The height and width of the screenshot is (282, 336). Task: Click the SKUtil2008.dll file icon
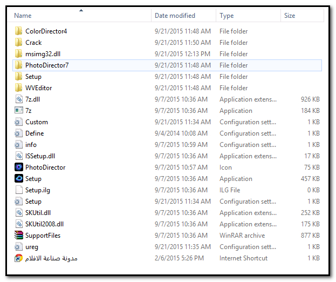click(19, 224)
